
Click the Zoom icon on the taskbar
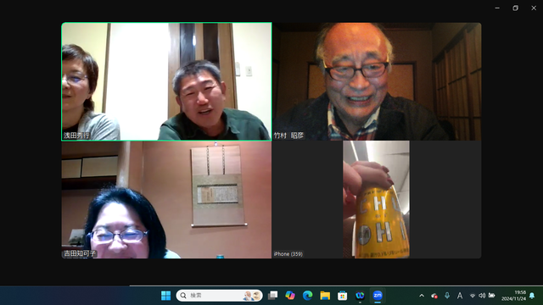coord(378,296)
